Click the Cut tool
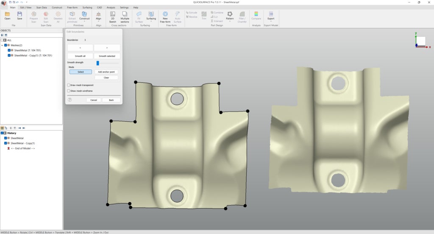 [214, 17]
